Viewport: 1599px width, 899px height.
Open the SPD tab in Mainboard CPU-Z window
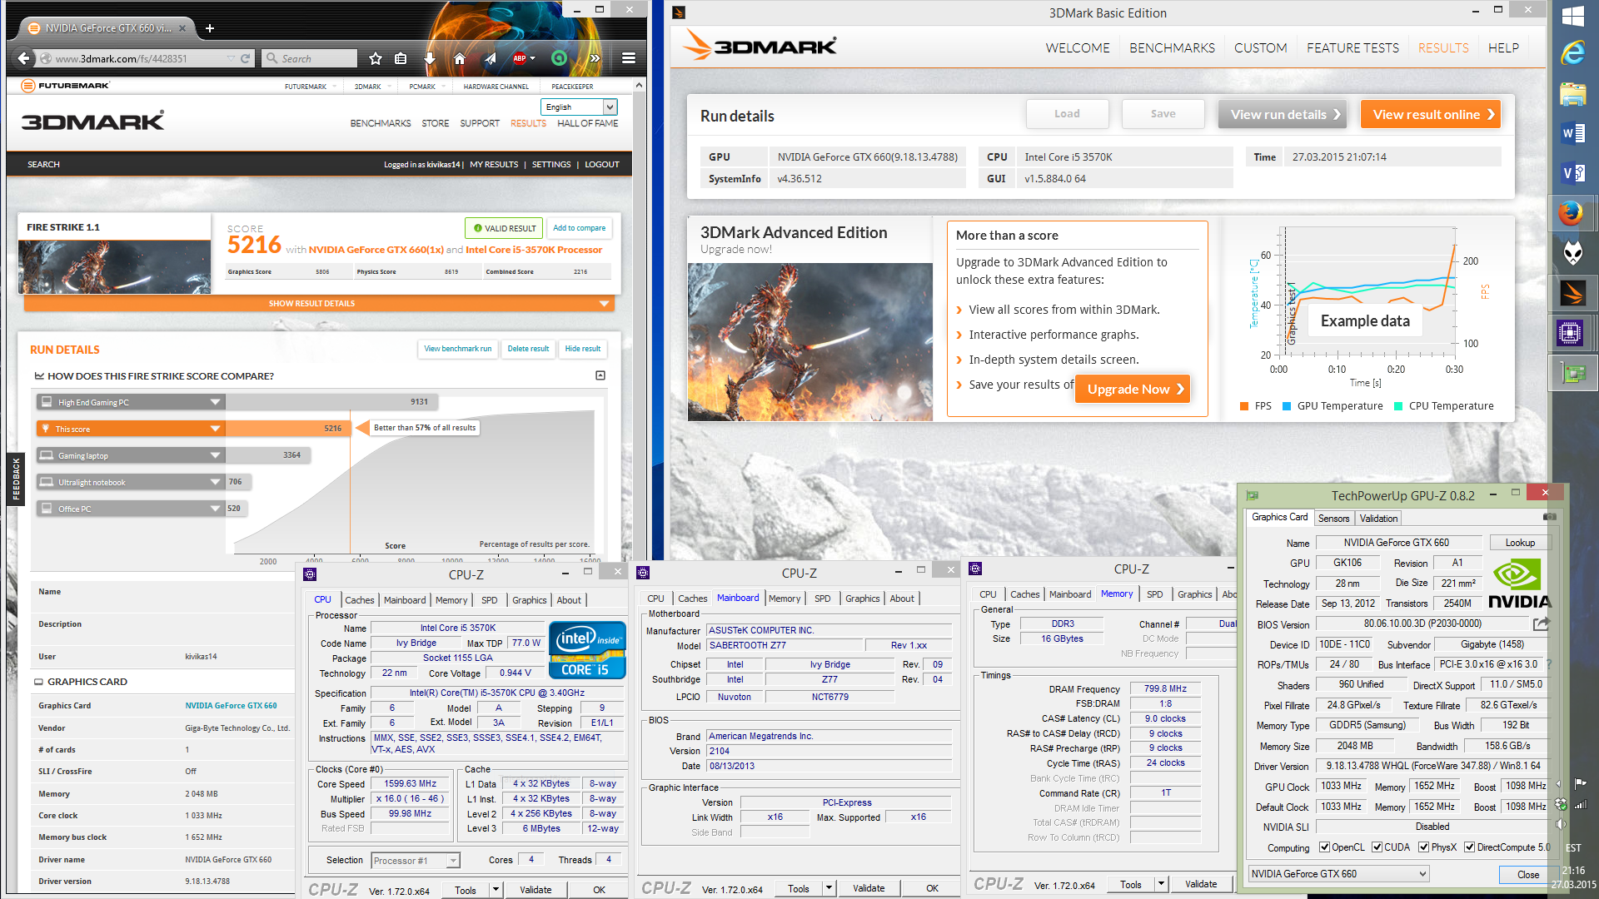click(822, 599)
